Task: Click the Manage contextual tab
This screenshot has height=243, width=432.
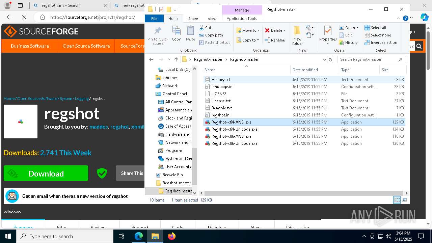Action: pos(242,10)
